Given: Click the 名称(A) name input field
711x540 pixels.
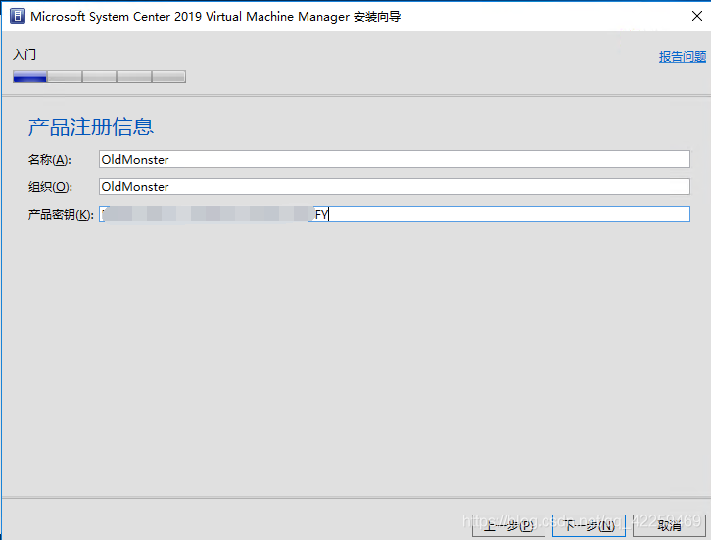Looking at the screenshot, I should pyautogui.click(x=395, y=160).
